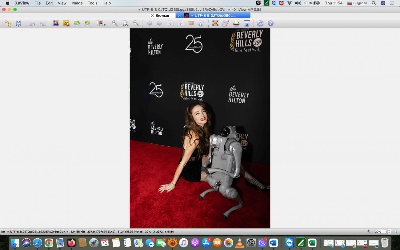Start the slideshow toolbar icon

191,23
